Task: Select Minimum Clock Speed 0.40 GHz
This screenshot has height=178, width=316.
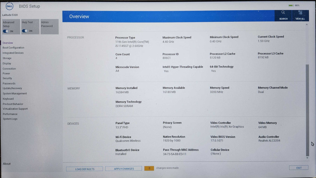Action: click(216, 41)
